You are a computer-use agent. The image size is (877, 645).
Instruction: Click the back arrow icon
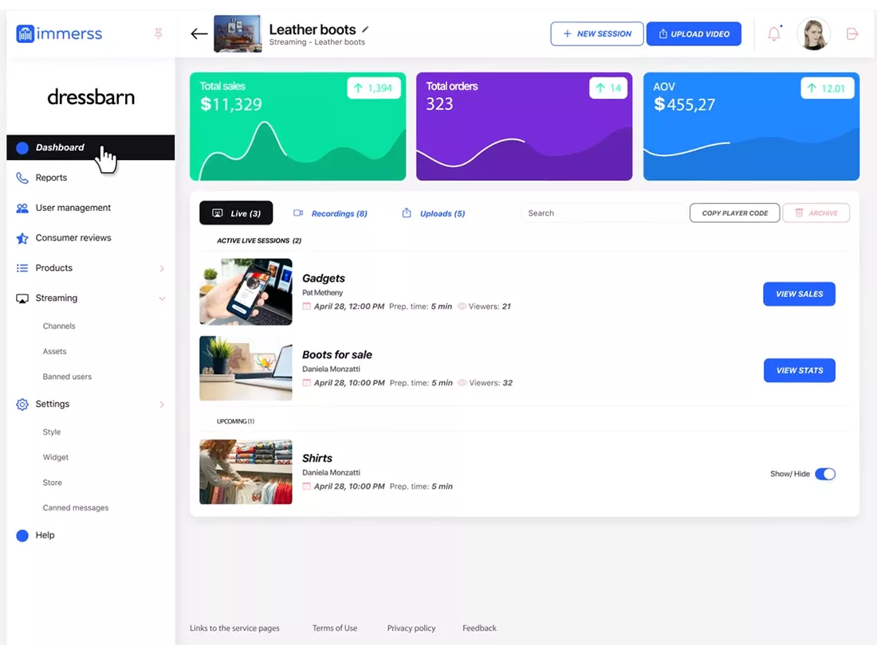point(199,33)
